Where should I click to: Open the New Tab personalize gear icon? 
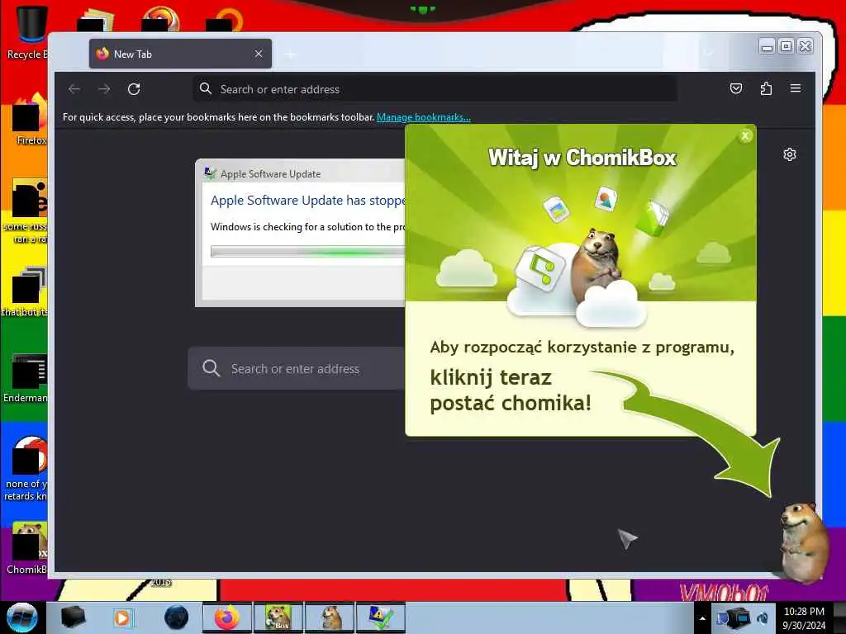[789, 154]
